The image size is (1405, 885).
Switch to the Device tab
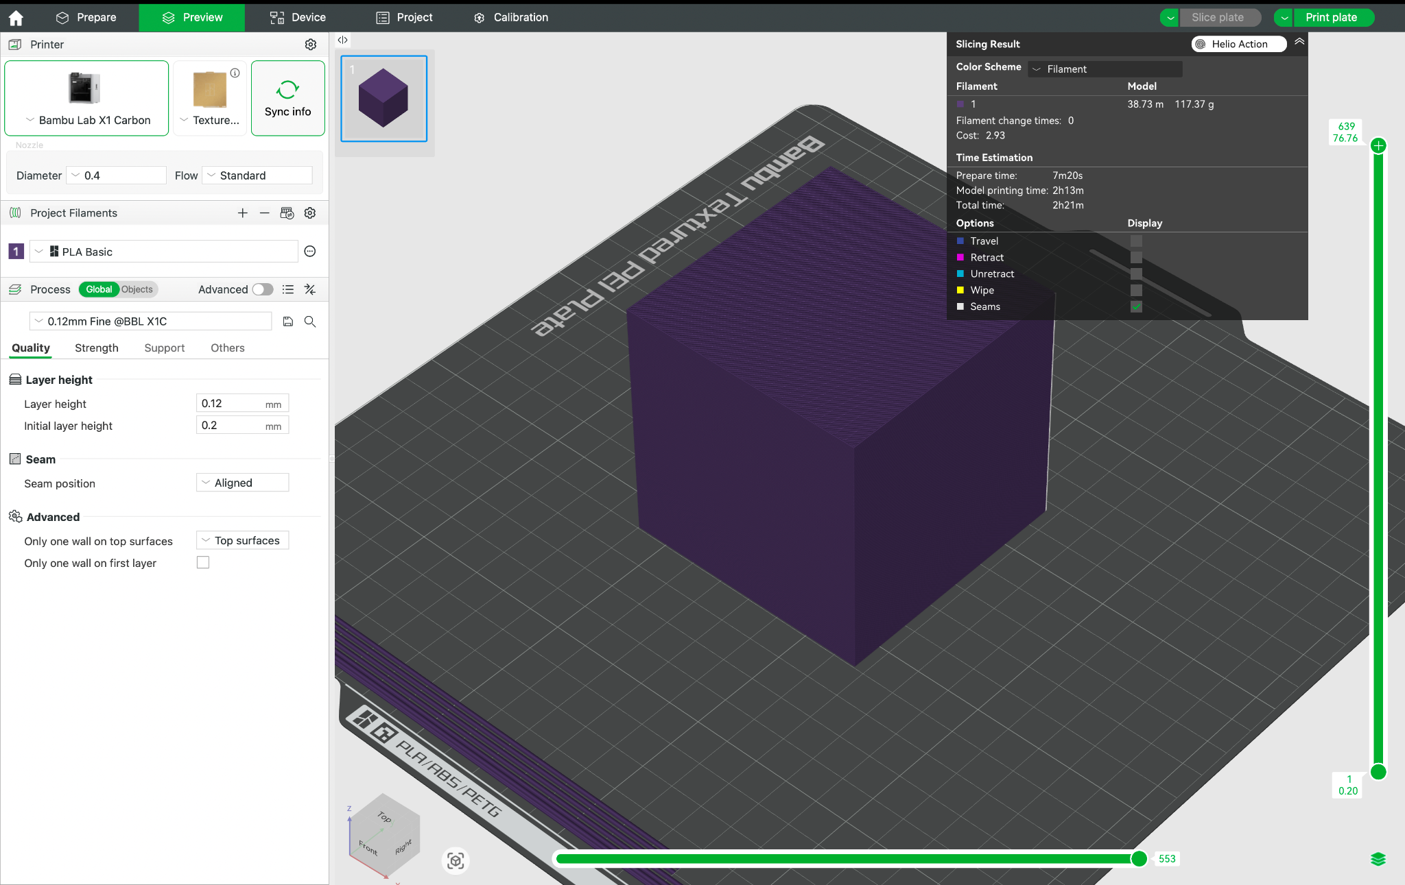(298, 18)
